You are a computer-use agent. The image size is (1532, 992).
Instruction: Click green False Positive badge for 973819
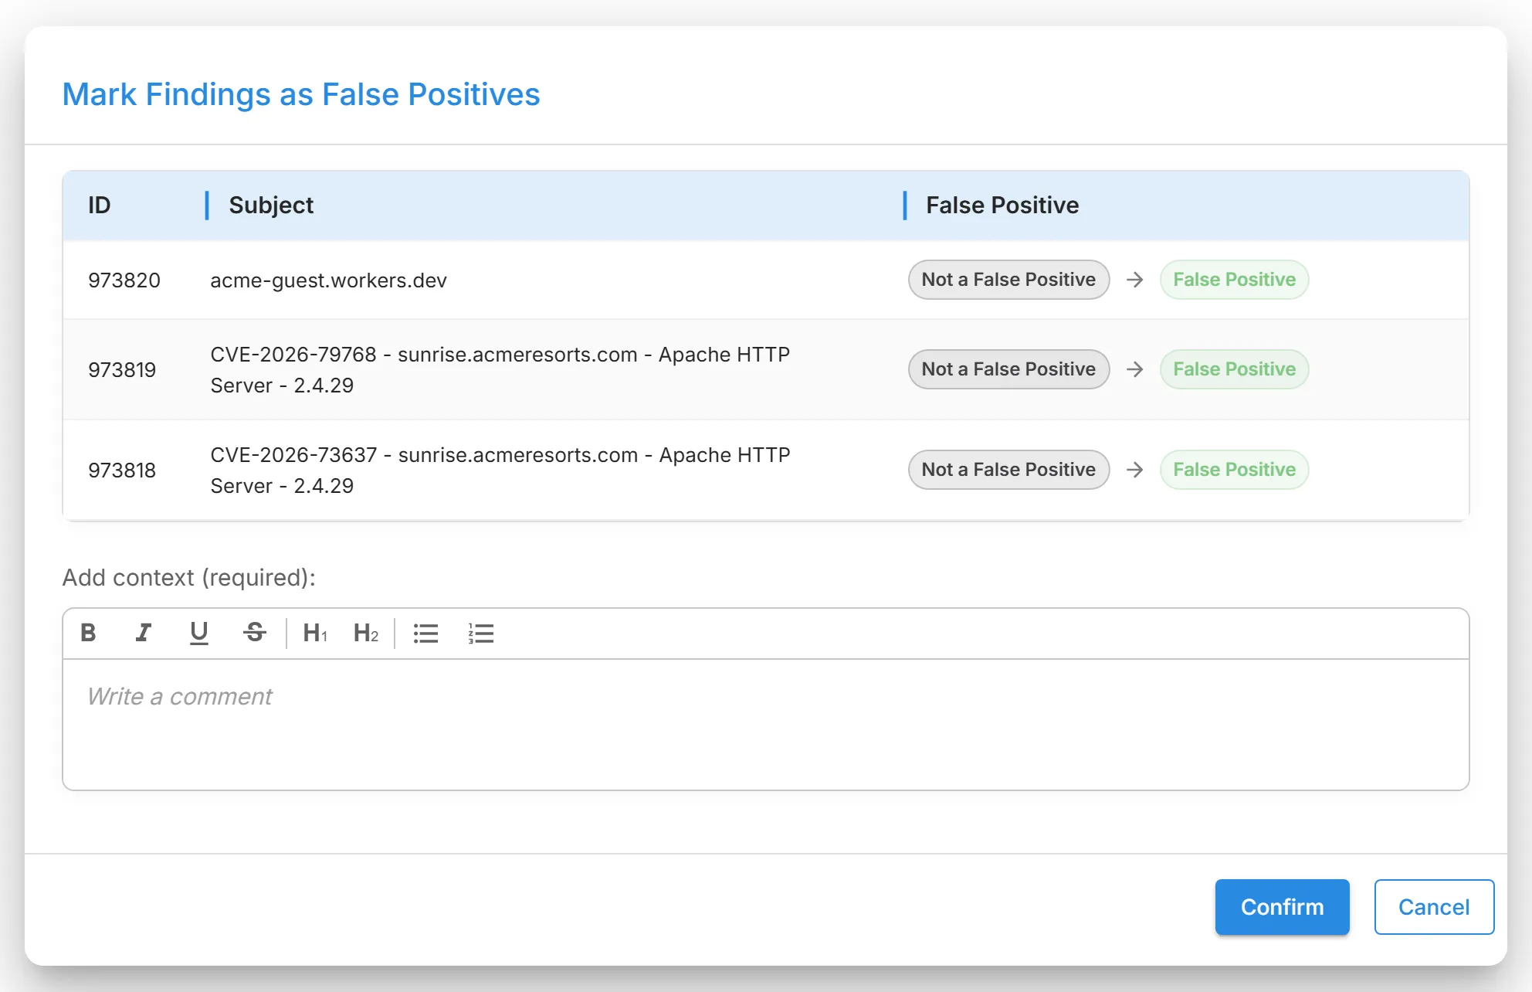point(1234,369)
